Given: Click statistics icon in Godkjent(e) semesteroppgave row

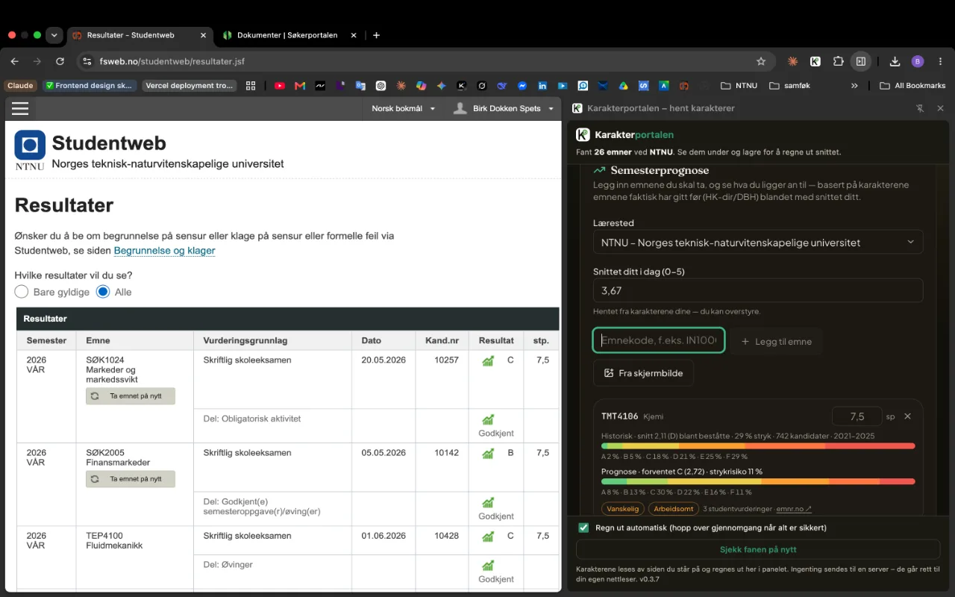Looking at the screenshot, I should 488,503.
